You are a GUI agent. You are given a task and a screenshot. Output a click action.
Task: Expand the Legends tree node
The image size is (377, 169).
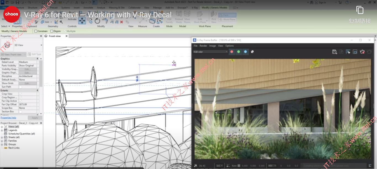pos(2,130)
